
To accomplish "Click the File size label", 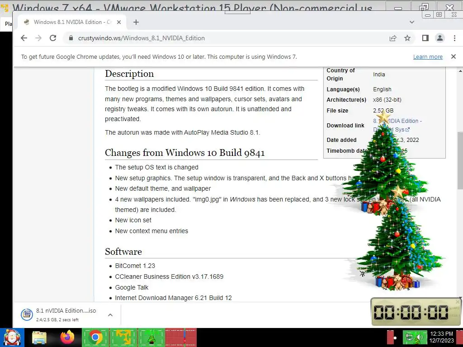I will 337,111.
